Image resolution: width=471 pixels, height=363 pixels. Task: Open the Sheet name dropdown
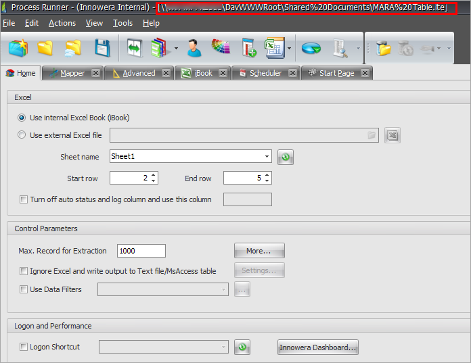pos(267,157)
